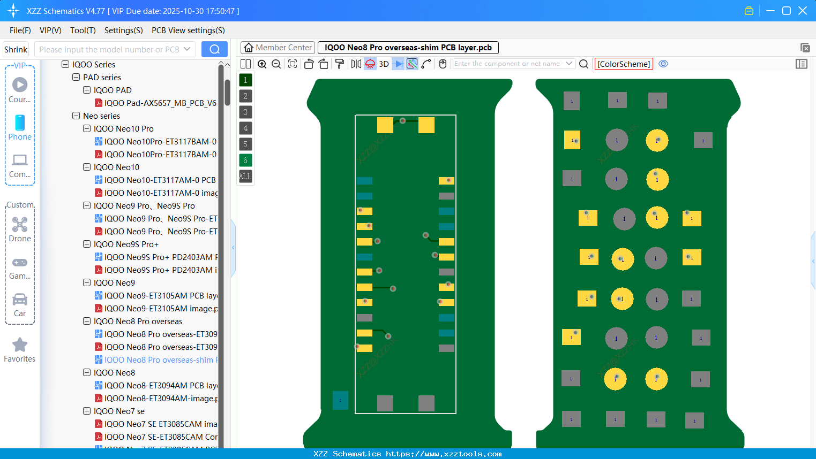Show PCB layer 1
Screen dimensions: 816x459
245,80
